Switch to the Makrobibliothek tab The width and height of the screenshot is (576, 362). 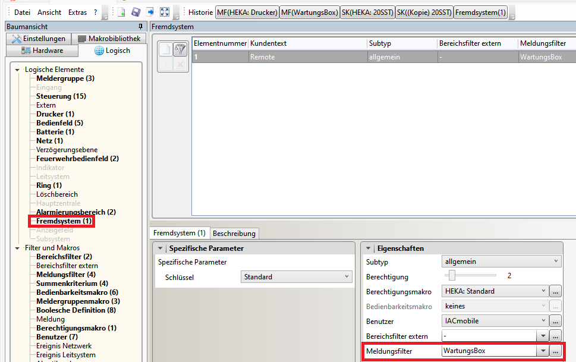pyautogui.click(x=109, y=39)
